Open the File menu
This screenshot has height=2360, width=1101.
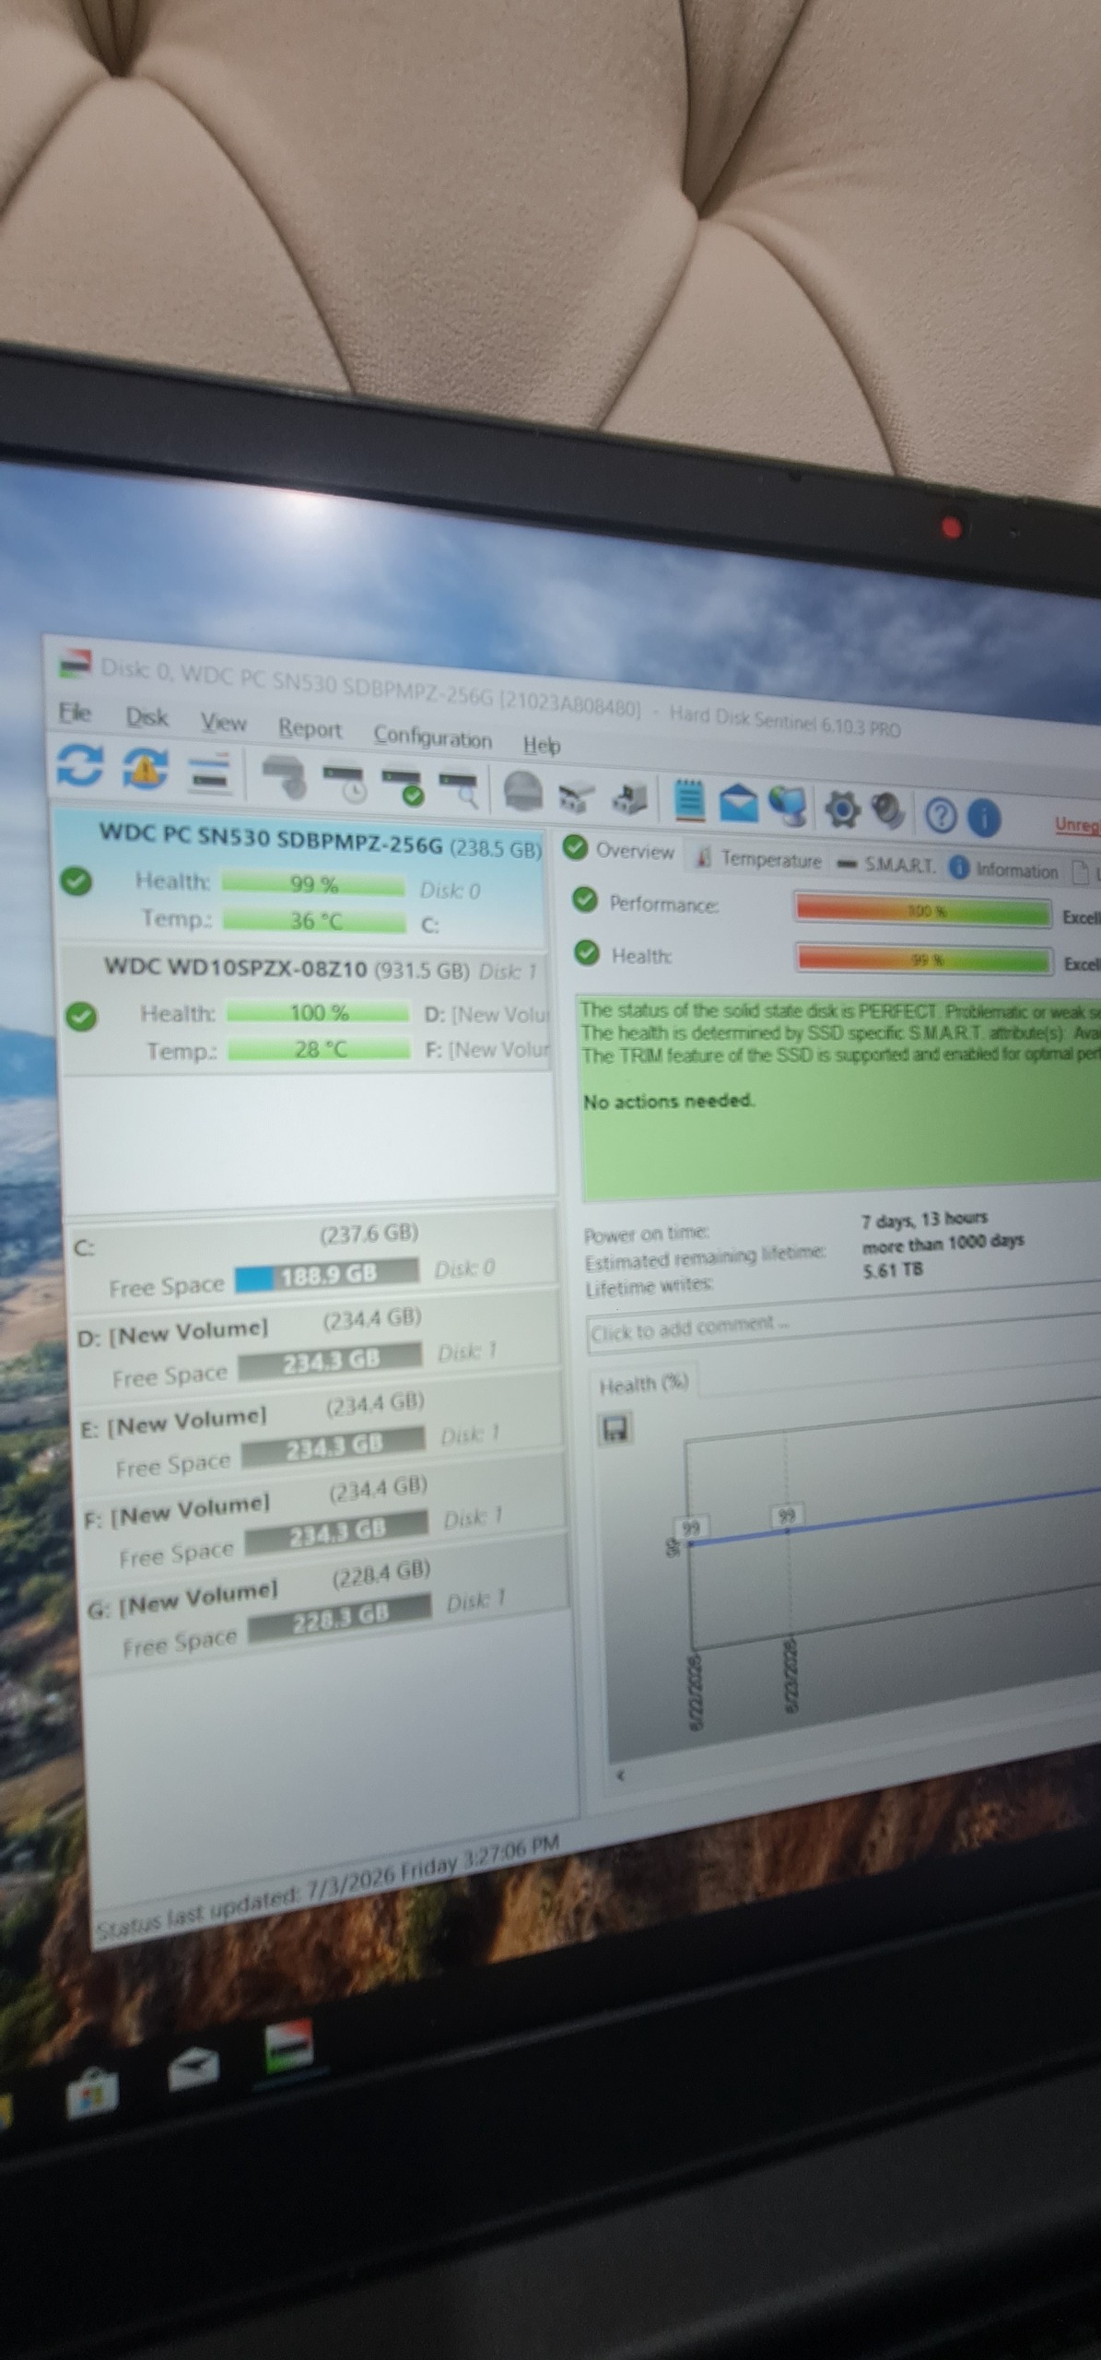pyautogui.click(x=75, y=712)
